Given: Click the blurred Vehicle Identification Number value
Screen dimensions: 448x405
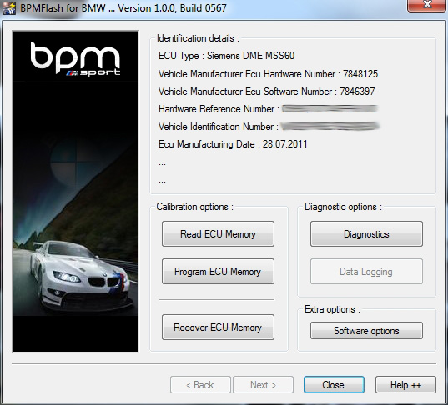Looking at the screenshot, I should 330,126.
